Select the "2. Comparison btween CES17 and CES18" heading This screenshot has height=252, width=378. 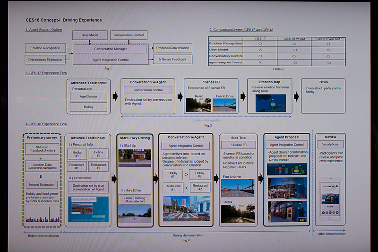pos(241,30)
